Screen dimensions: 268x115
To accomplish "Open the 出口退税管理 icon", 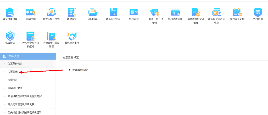I will tap(175, 12).
